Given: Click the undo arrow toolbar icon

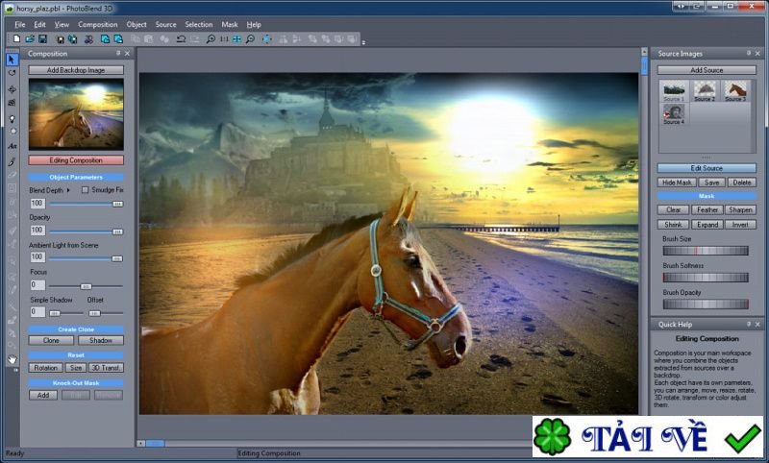Looking at the screenshot, I should pos(181,38).
